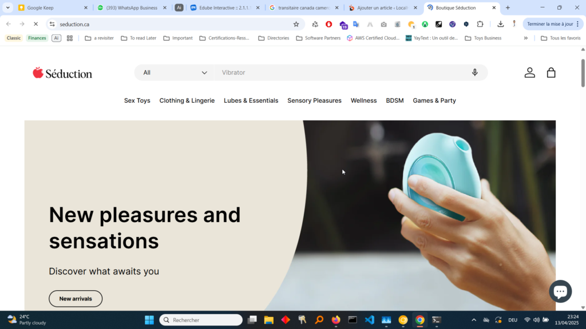Screen dimensions: 586x329
Task: Bookmark this page with star icon
Action: tap(296, 24)
